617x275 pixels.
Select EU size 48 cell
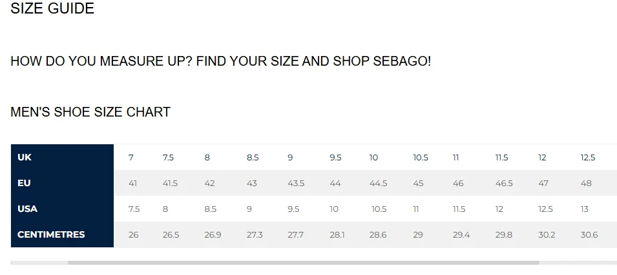tap(586, 183)
